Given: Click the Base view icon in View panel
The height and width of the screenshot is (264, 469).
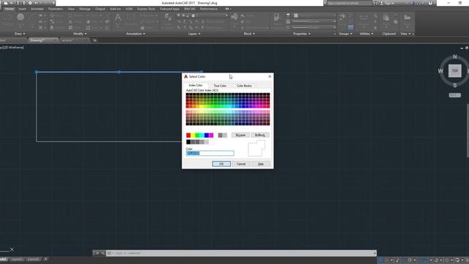Looking at the screenshot, I should [x=407, y=18].
